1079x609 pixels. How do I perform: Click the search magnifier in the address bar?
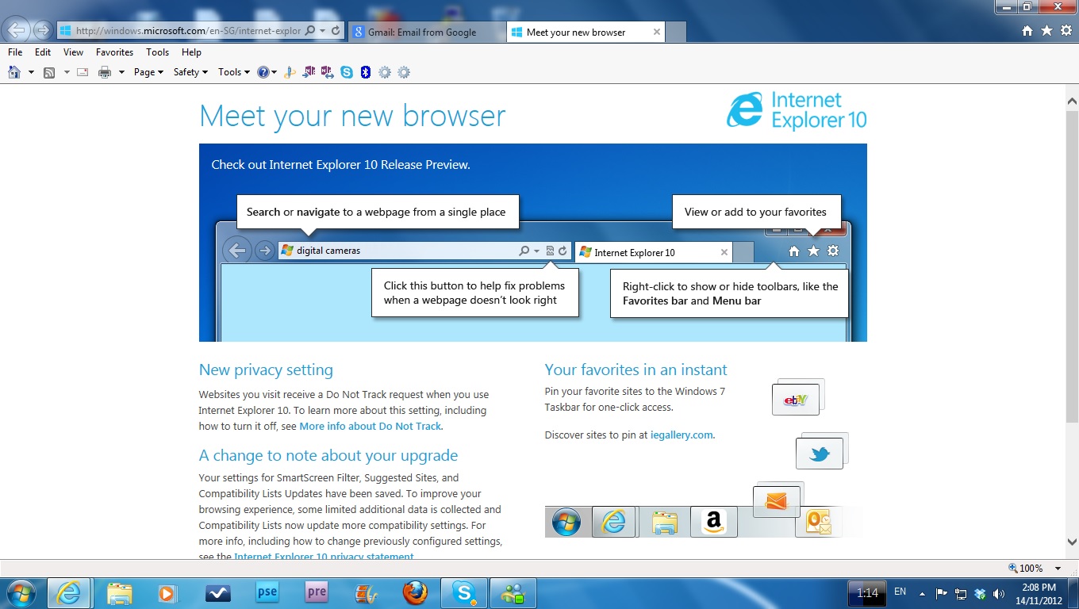tap(310, 31)
